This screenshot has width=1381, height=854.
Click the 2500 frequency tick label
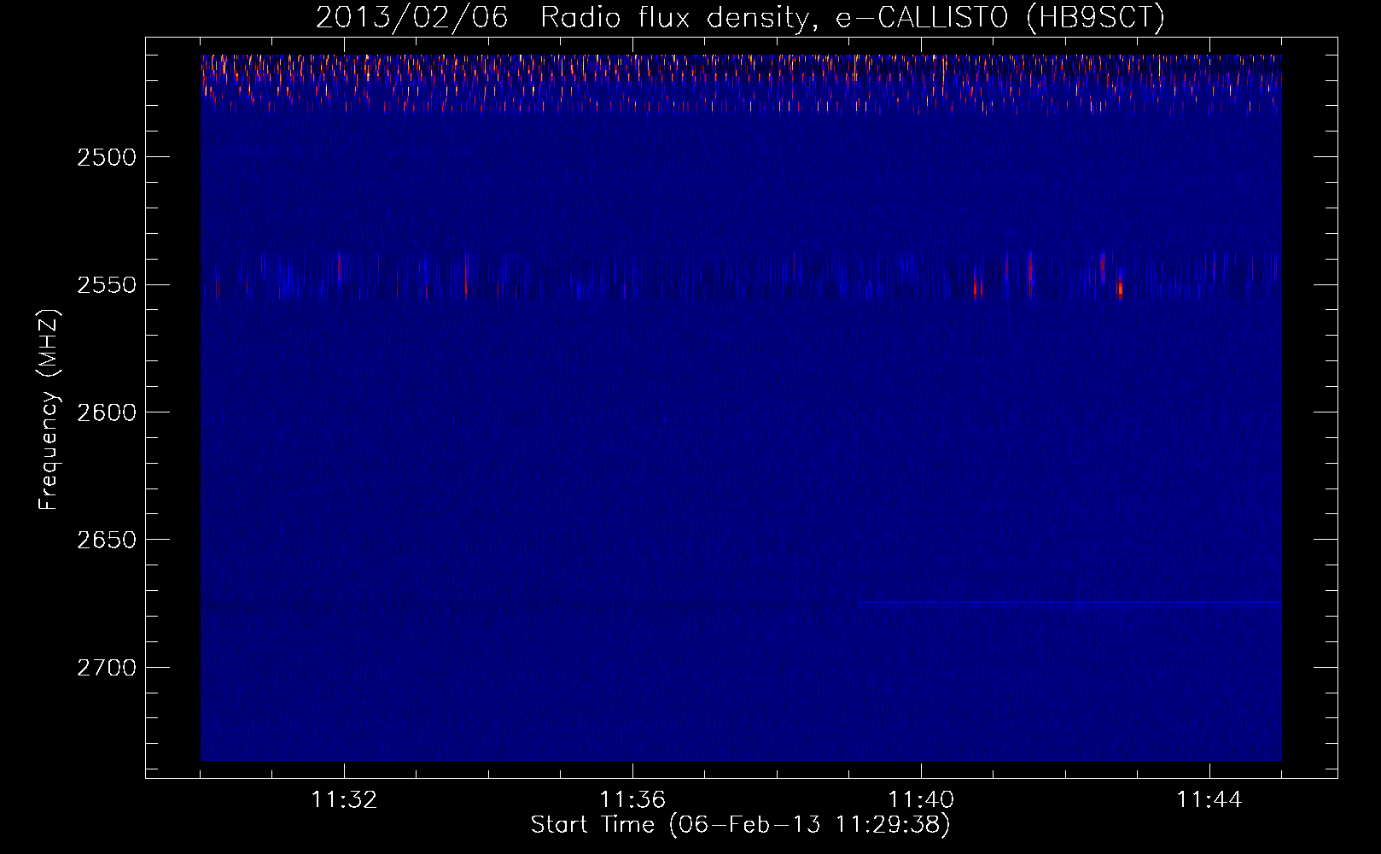pos(107,157)
